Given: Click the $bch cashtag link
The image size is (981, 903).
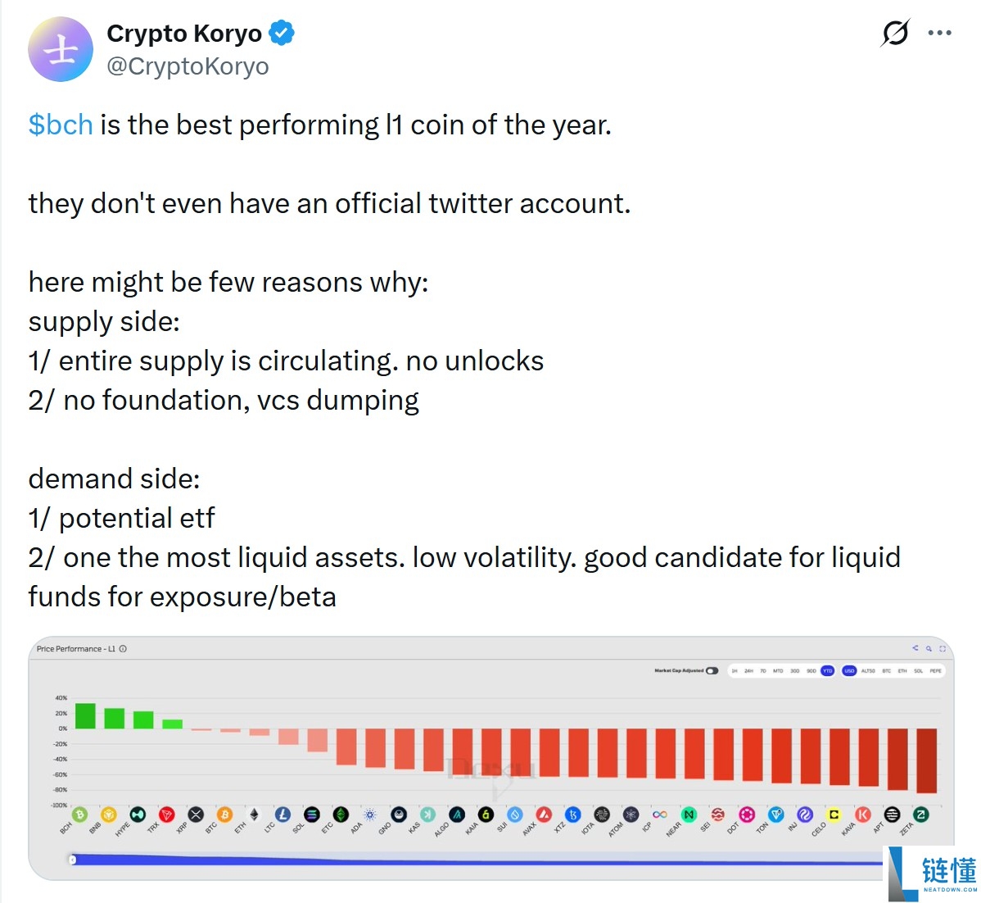Looking at the screenshot, I should click(x=59, y=125).
